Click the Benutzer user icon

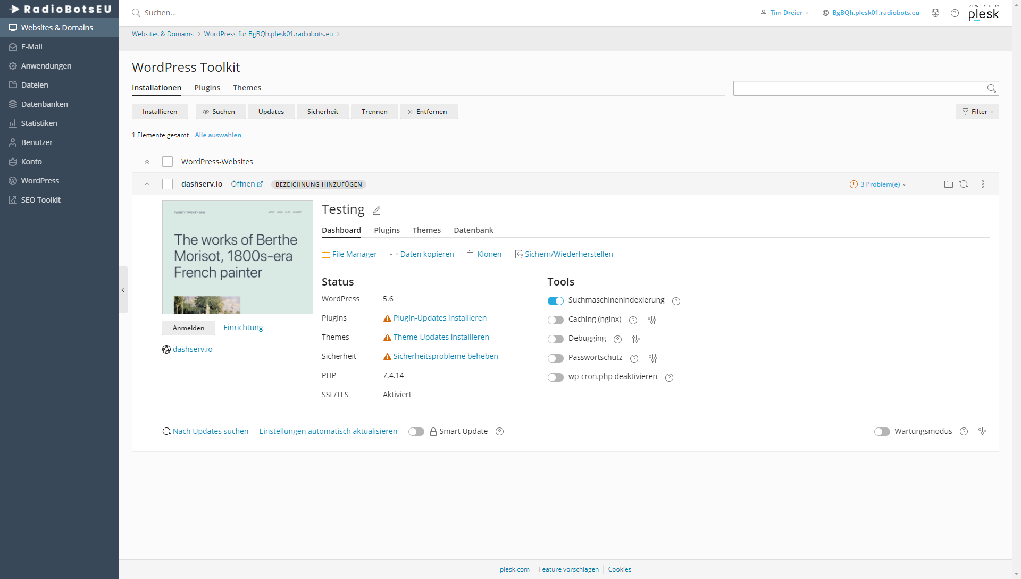(x=13, y=142)
